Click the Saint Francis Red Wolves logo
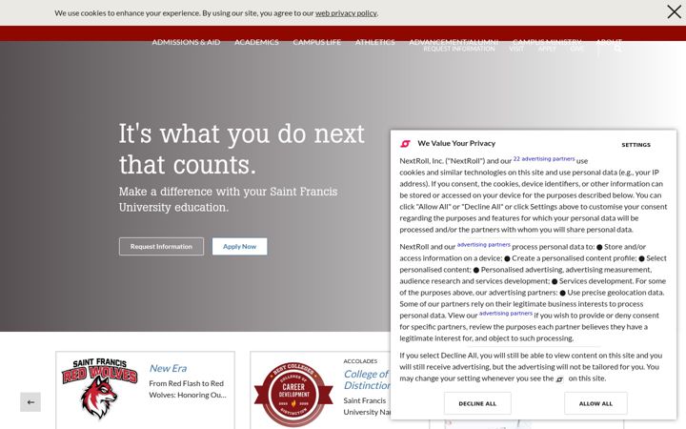The height and width of the screenshot is (429, 686). coord(100,388)
